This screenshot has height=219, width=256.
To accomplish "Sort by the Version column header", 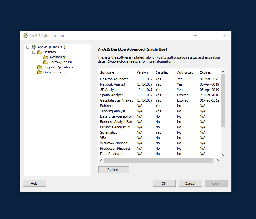I will click(144, 72).
